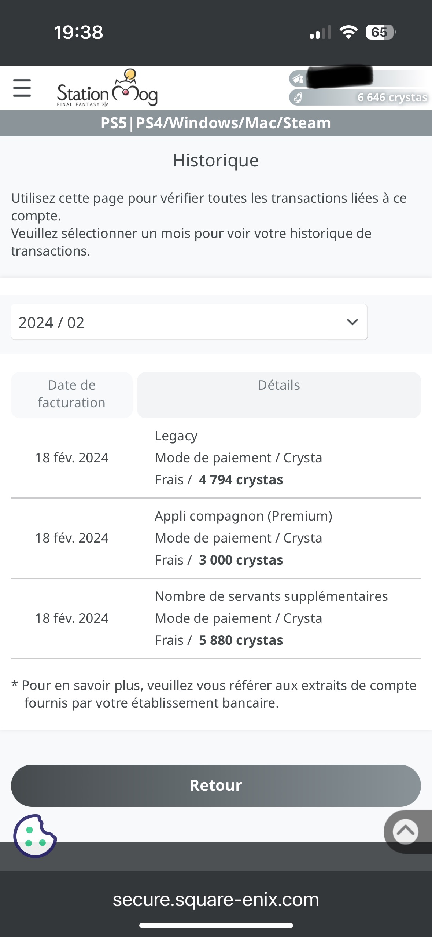Select the PS5|PS4/Windows/Mac/Steam platform bar
The image size is (432, 937).
coord(216,123)
